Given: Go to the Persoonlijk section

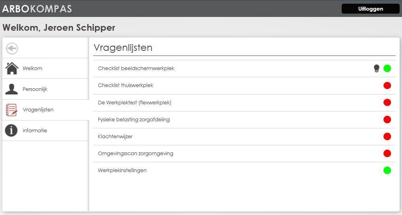Looking at the screenshot, I should 35,89.
